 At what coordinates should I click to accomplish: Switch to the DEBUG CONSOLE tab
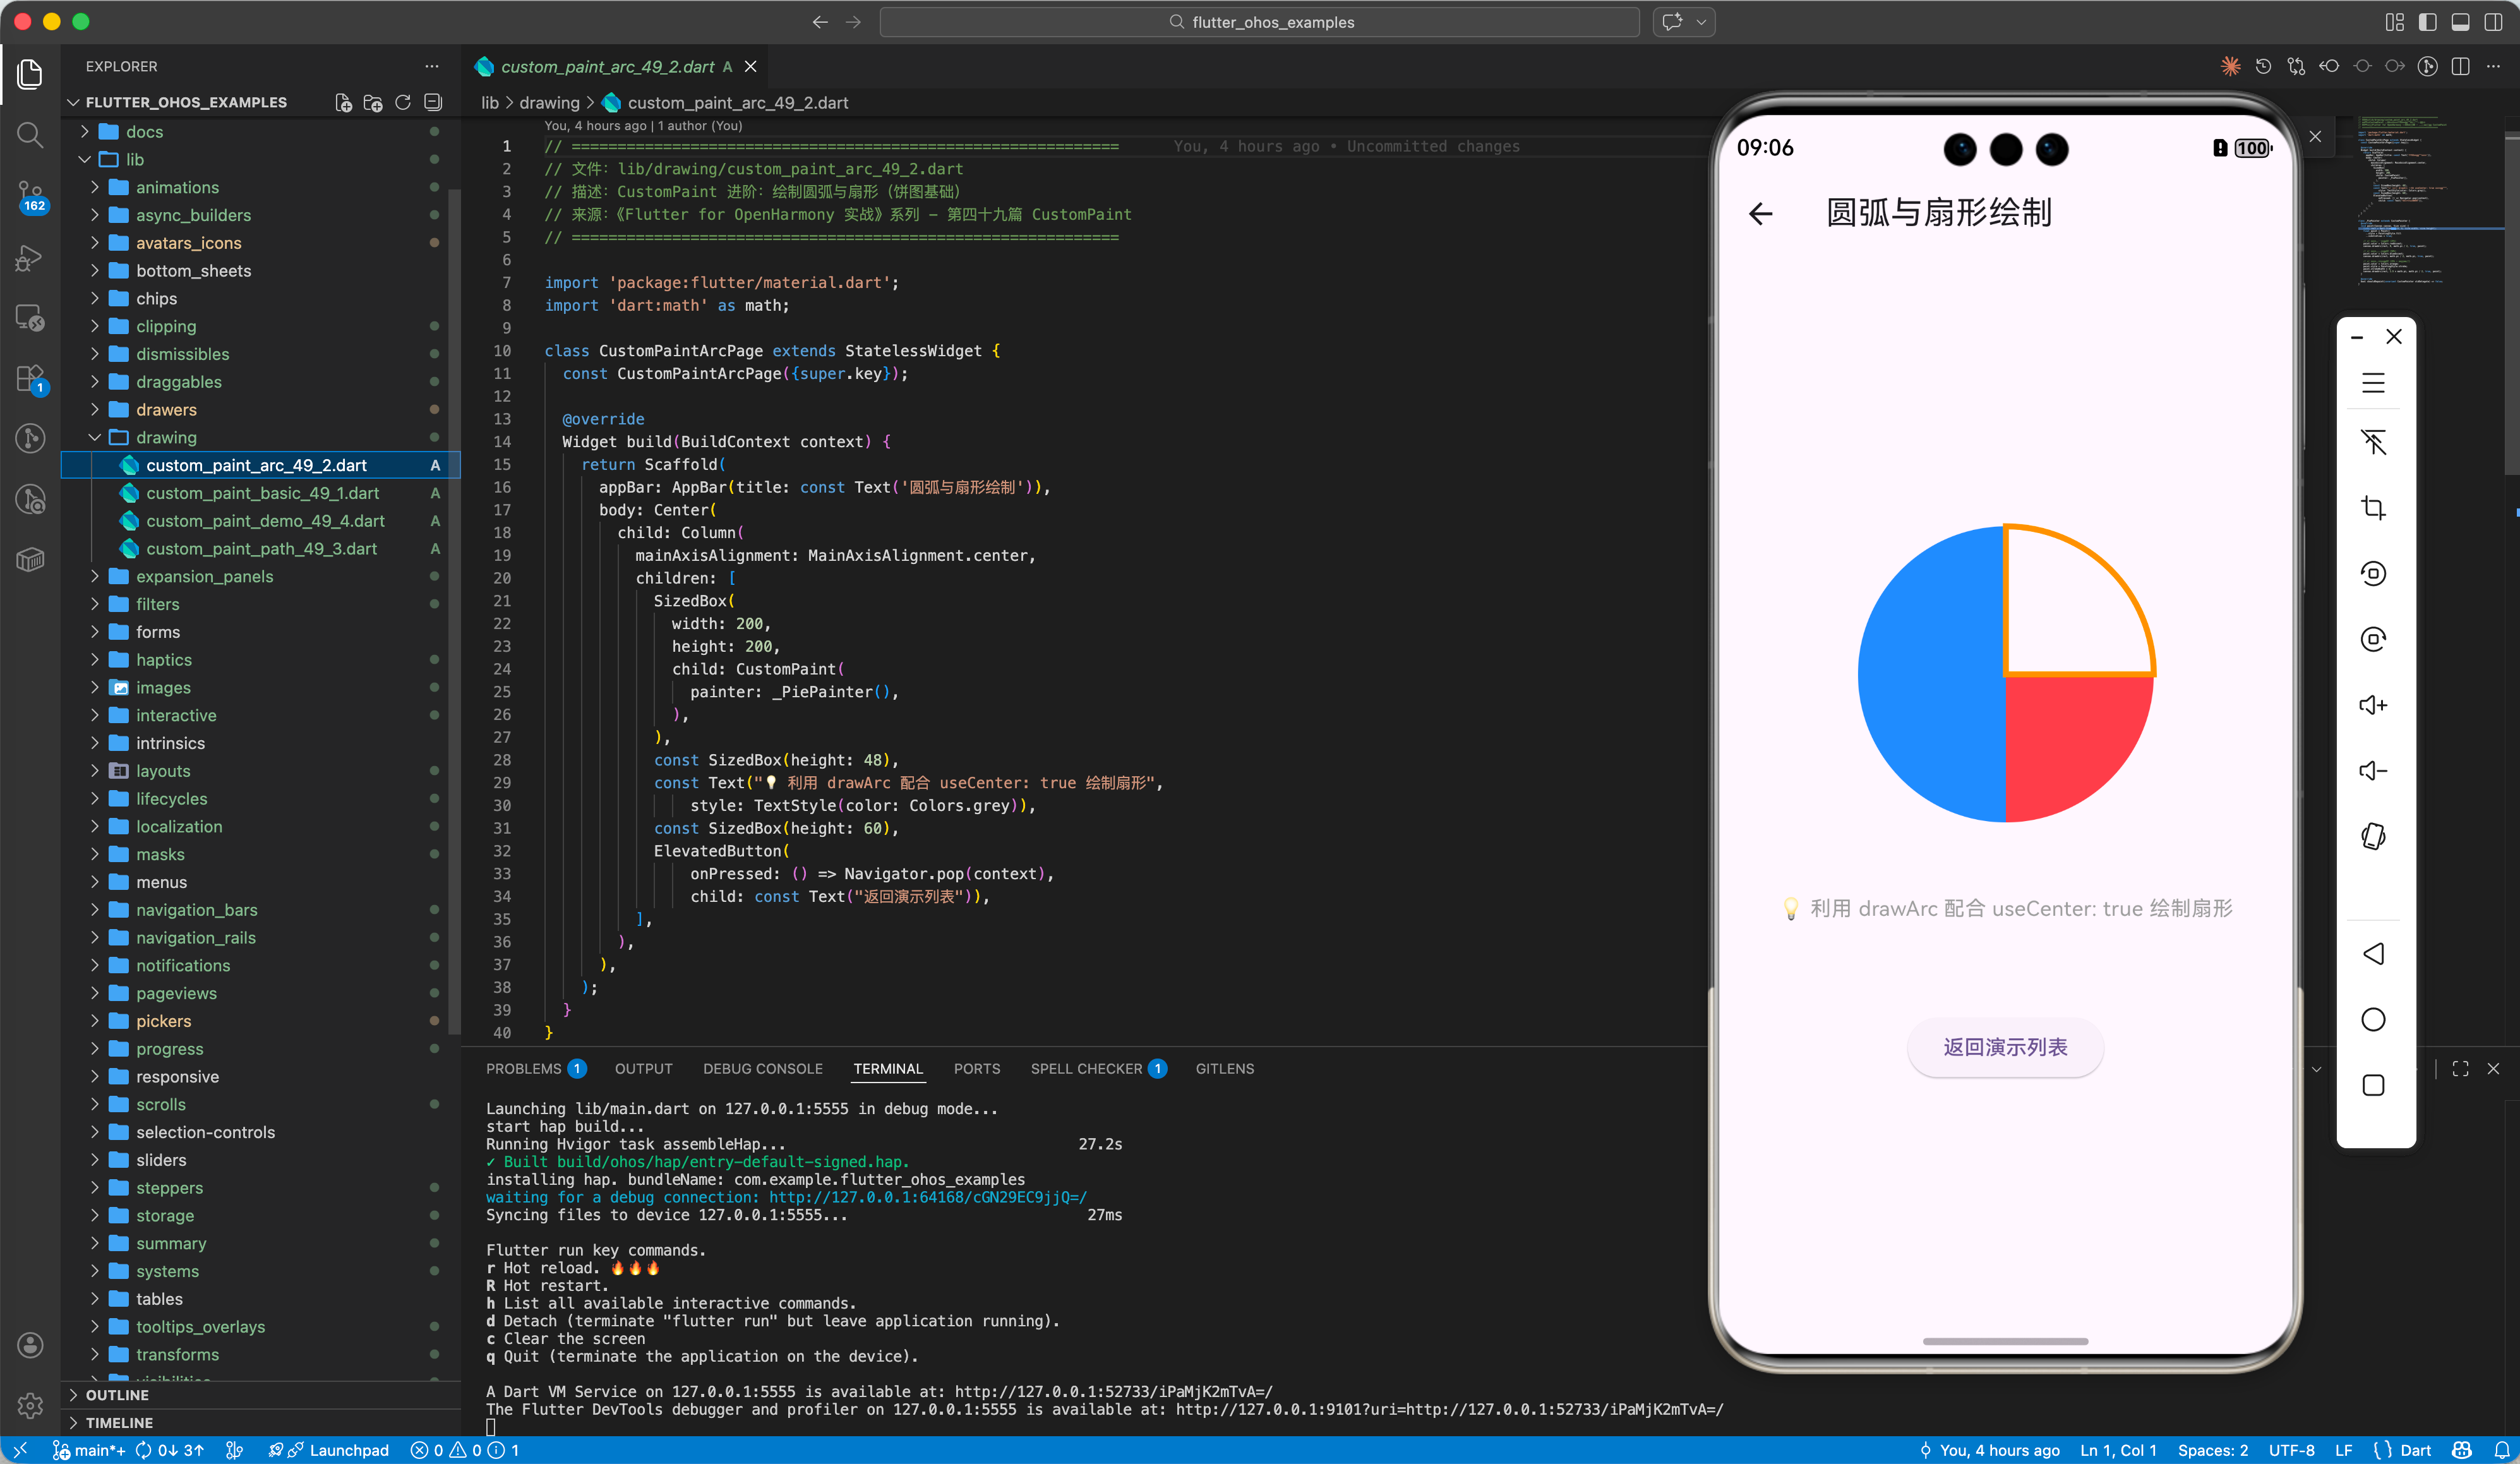pos(762,1068)
